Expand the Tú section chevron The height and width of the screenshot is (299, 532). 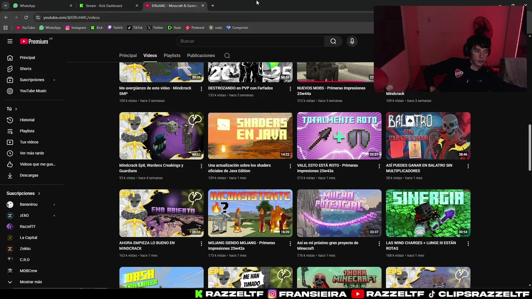click(16, 109)
